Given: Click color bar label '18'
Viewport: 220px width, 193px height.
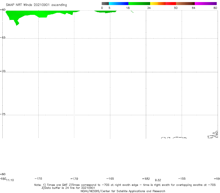Looking at the screenshot, I should (x=128, y=8).
